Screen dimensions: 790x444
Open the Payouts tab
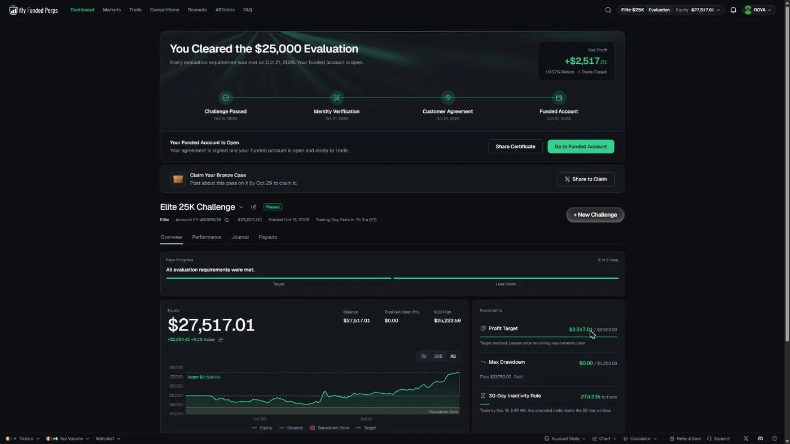point(268,237)
